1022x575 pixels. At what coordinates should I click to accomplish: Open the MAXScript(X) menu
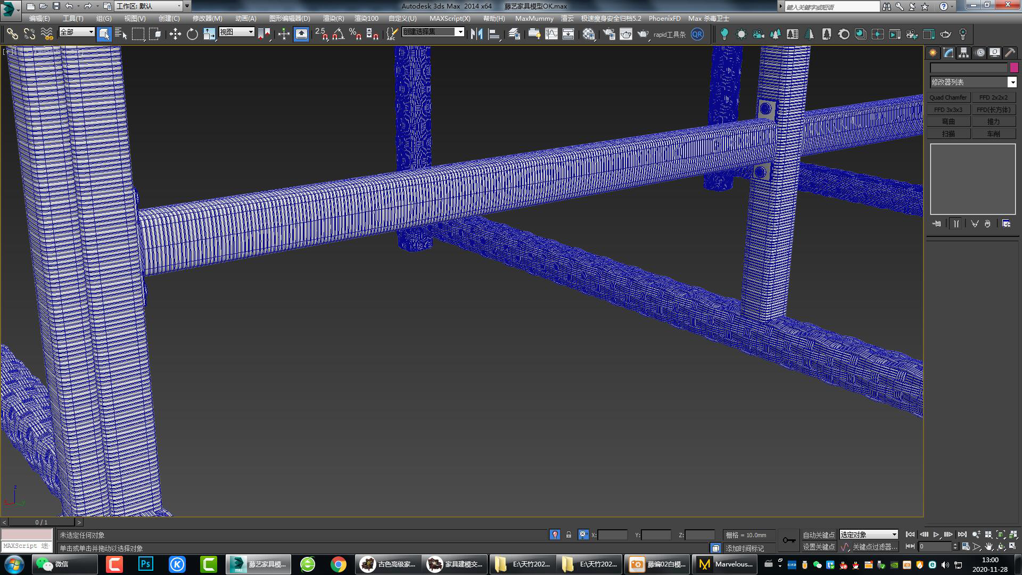click(450, 18)
